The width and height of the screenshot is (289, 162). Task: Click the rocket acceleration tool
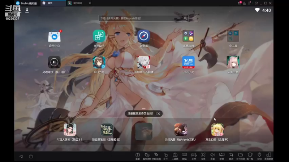pos(156,156)
